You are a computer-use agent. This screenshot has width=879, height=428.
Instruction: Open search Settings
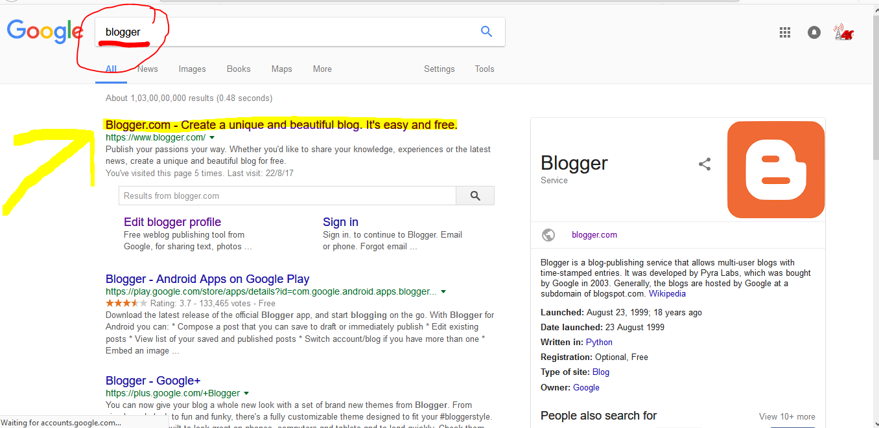pyautogui.click(x=439, y=69)
